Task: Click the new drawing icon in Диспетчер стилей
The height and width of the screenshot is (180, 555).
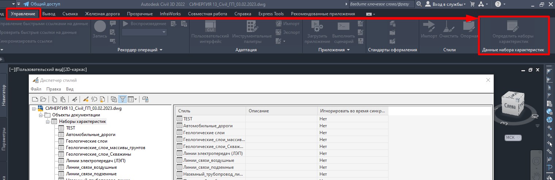Action: [x=35, y=99]
